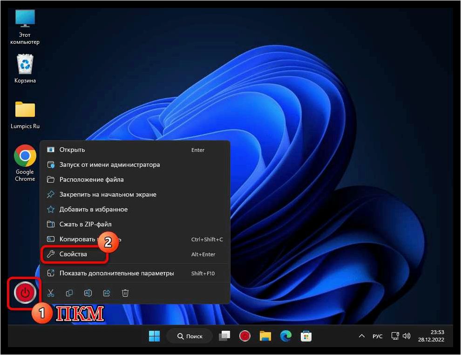Choose Закрепить на начальном экране

[135, 194]
